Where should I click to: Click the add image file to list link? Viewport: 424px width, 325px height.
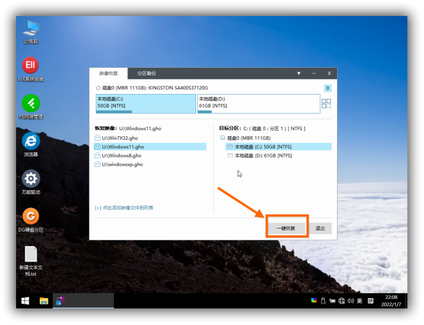[124, 208]
